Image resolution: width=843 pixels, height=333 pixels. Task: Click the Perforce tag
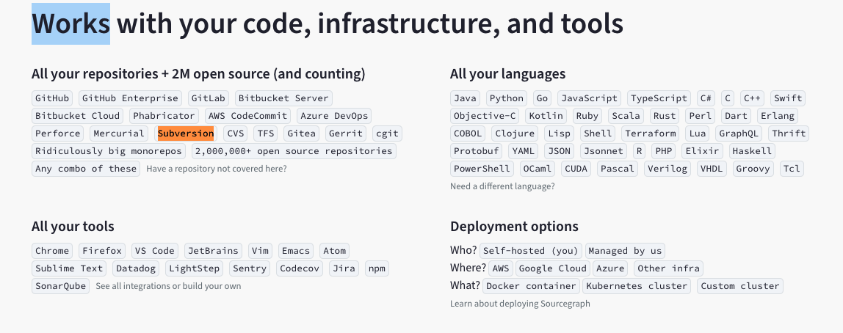[x=57, y=133]
